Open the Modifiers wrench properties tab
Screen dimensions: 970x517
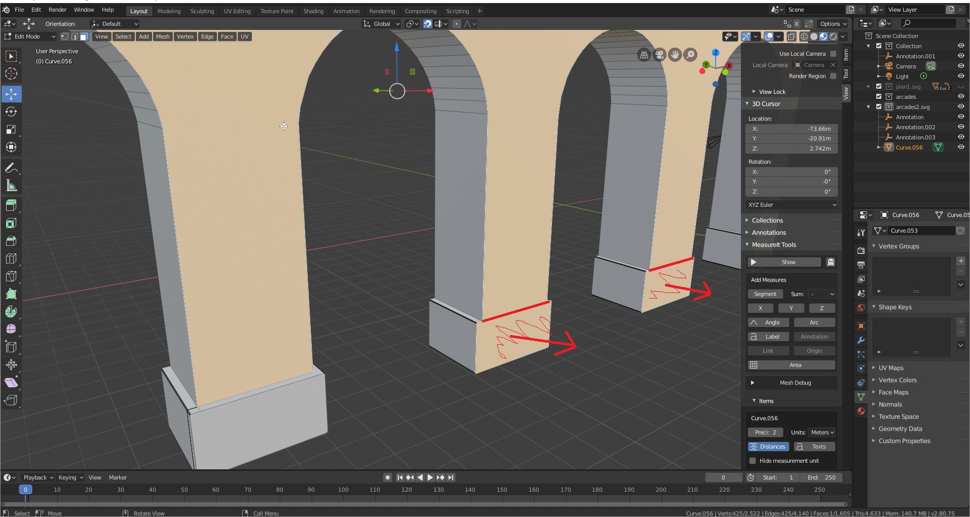click(x=861, y=340)
